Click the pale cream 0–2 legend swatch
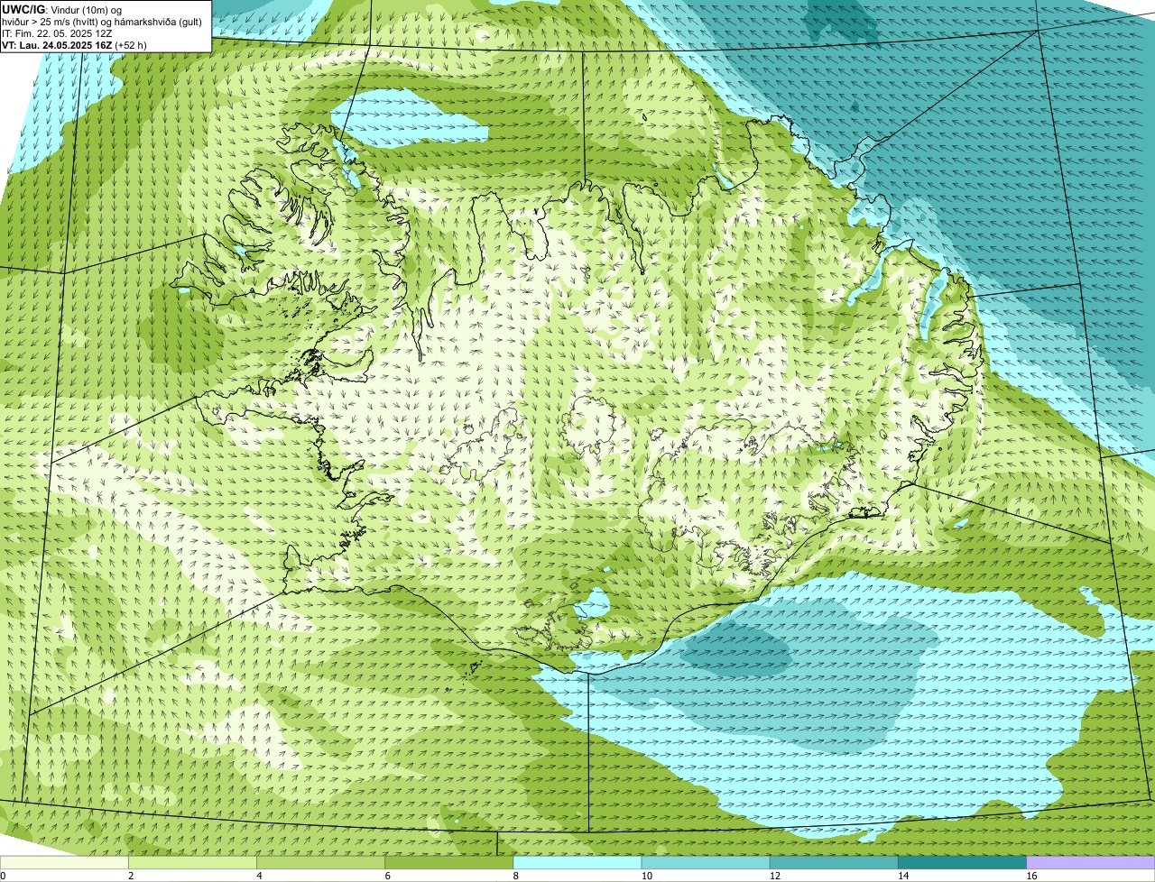Image resolution: width=1155 pixels, height=882 pixels. click(65, 863)
